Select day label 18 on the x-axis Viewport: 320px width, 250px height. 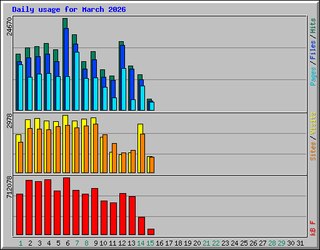click(x=178, y=243)
